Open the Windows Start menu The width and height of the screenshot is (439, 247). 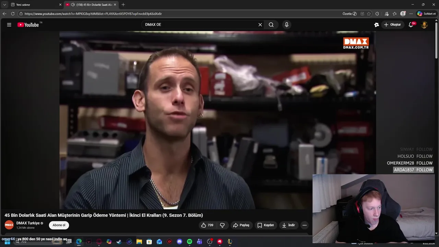coord(7,242)
